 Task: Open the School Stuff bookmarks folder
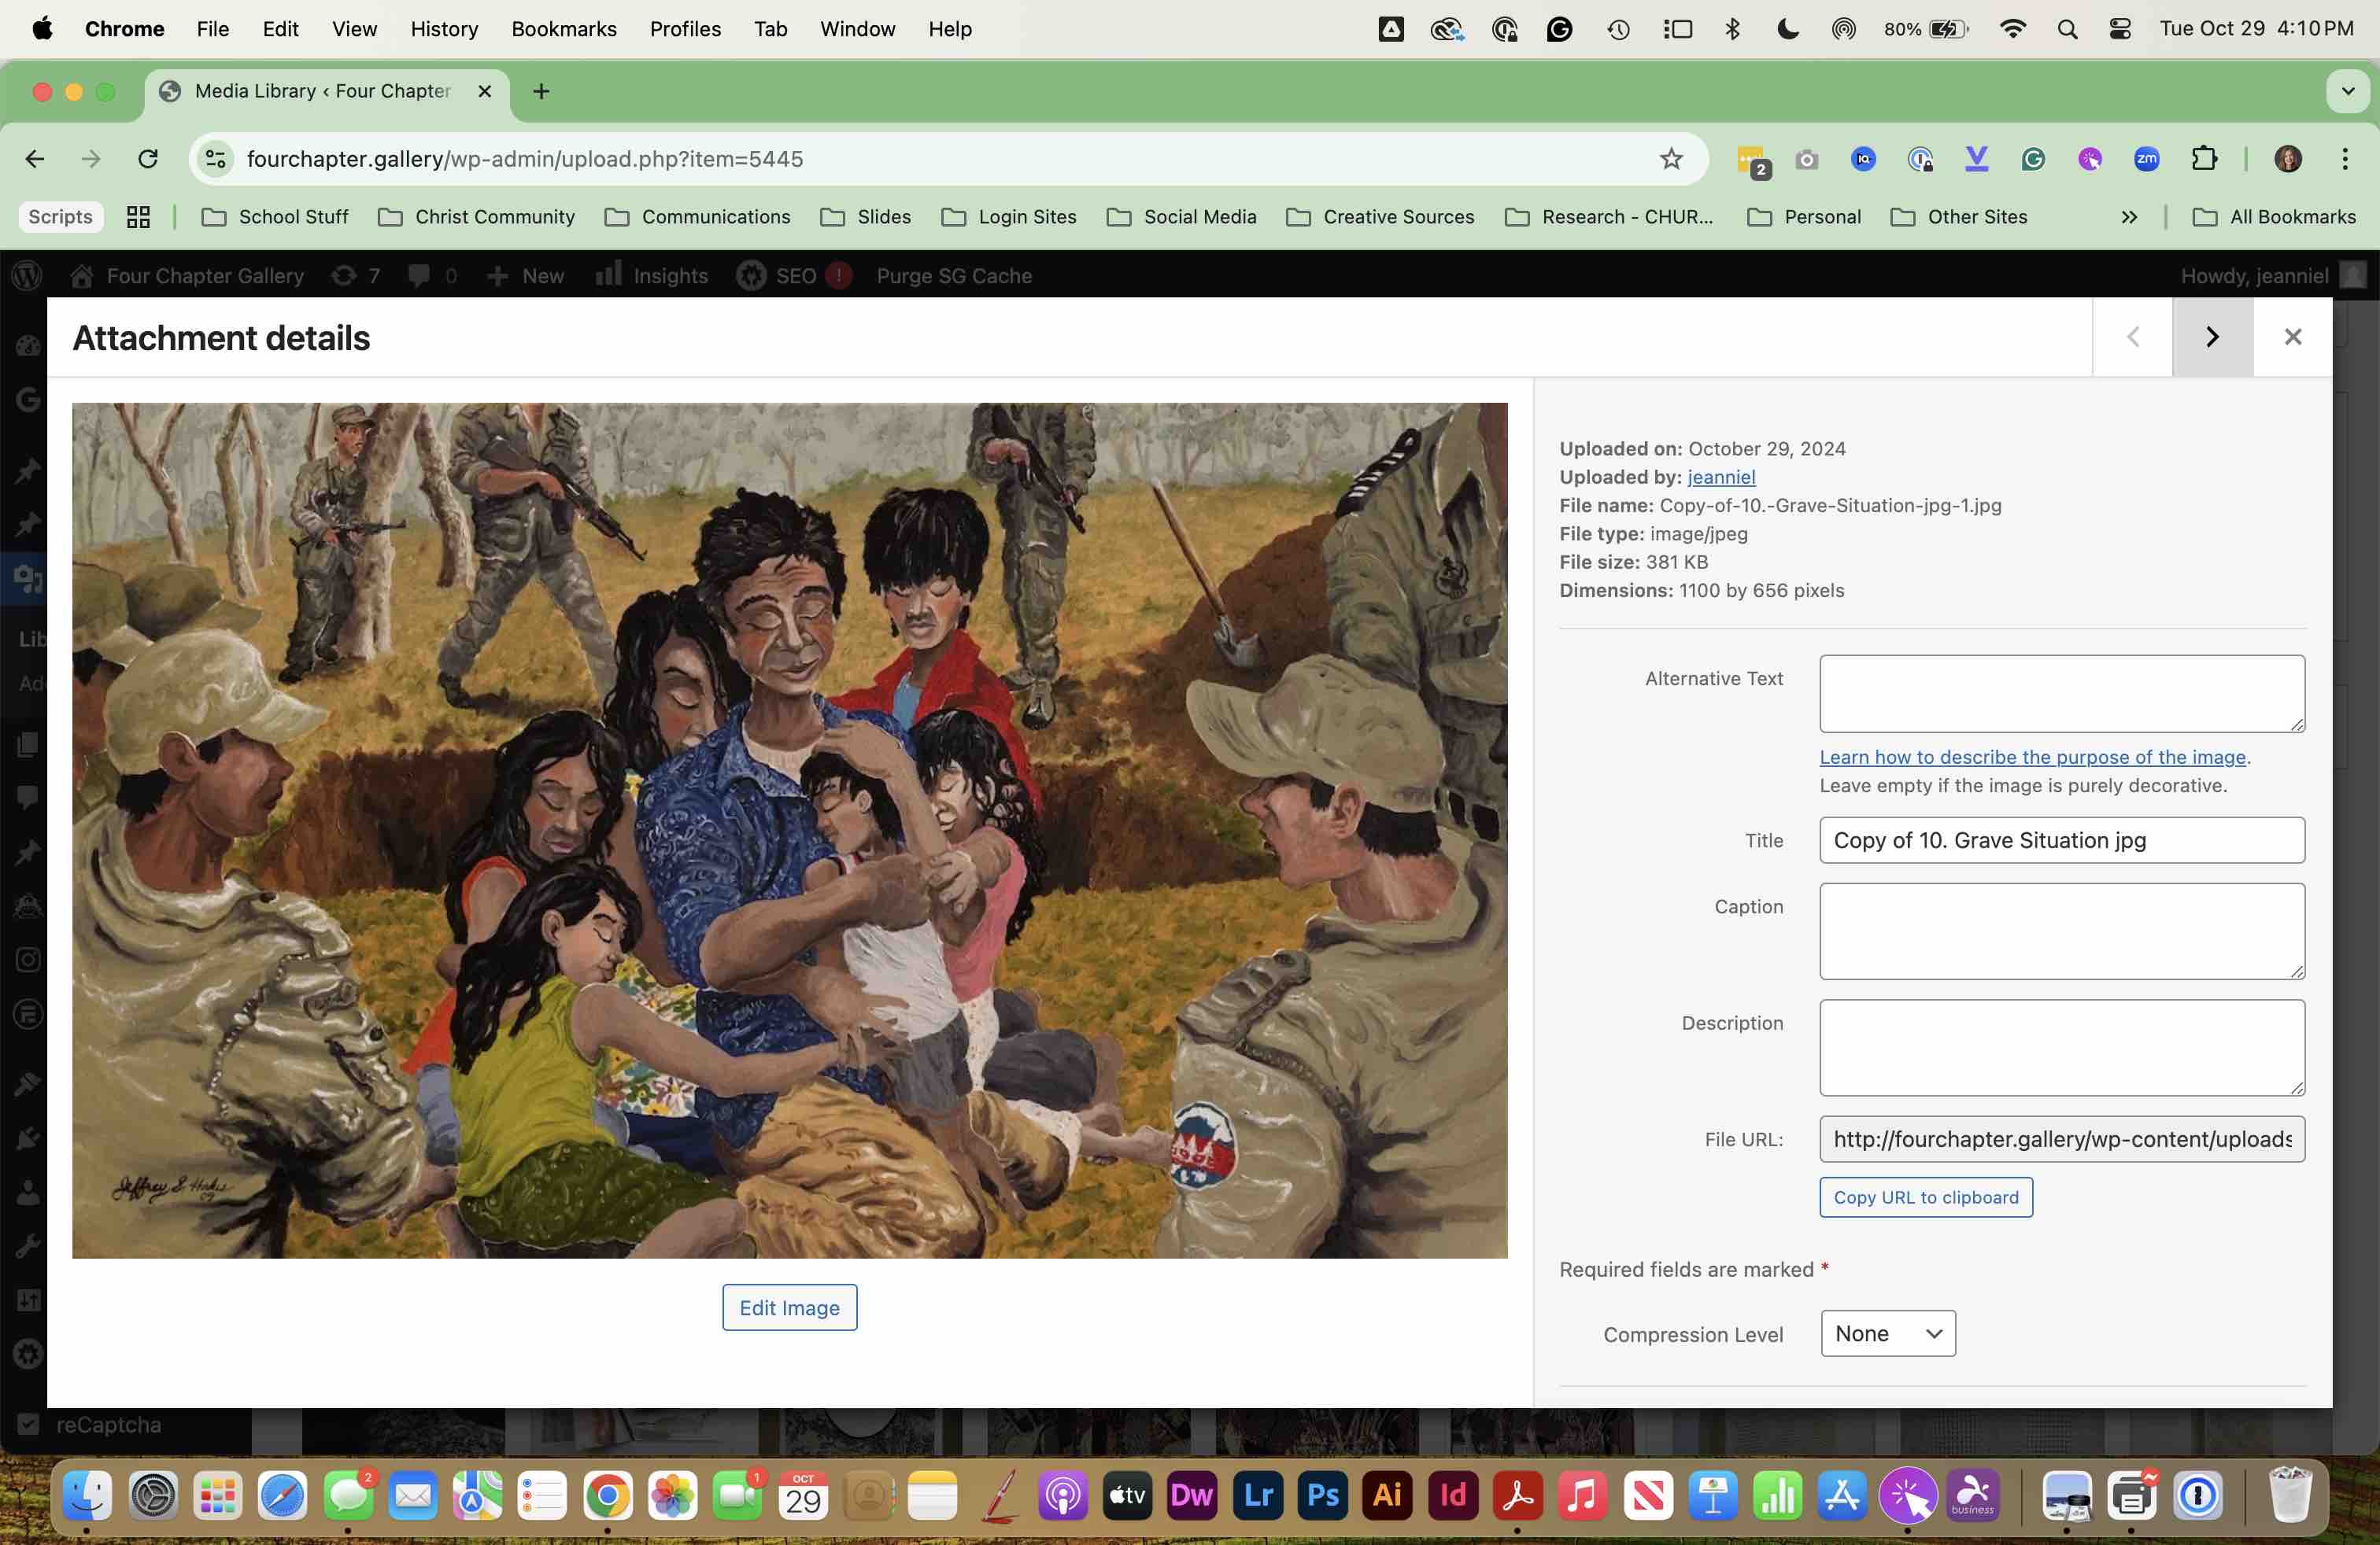coord(275,217)
